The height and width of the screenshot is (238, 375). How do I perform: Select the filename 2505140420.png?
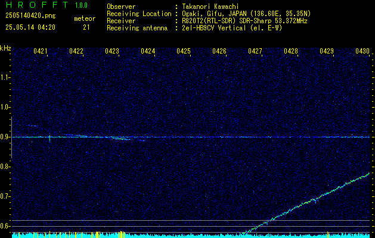30,15
